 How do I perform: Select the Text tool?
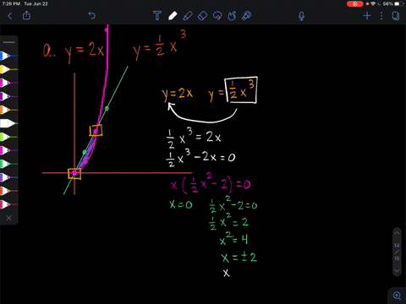[x=157, y=16]
